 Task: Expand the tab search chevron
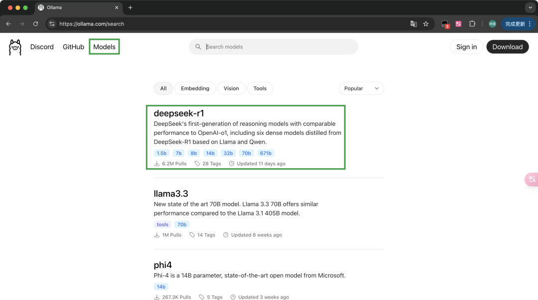(530, 7)
